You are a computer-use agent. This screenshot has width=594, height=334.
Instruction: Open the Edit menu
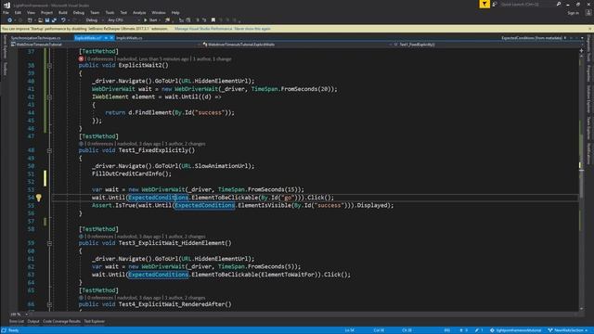click(x=18, y=13)
